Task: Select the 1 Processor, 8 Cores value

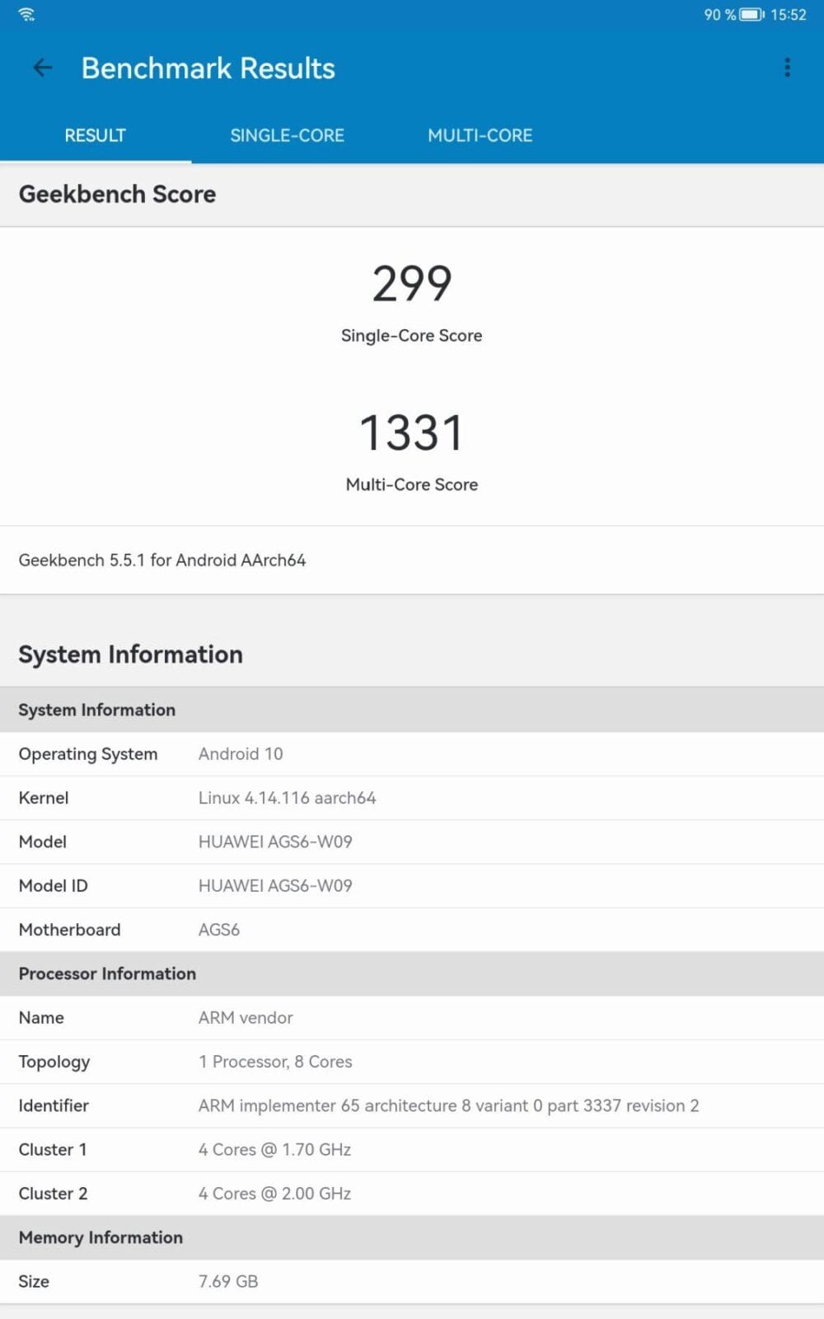Action: pos(275,1062)
